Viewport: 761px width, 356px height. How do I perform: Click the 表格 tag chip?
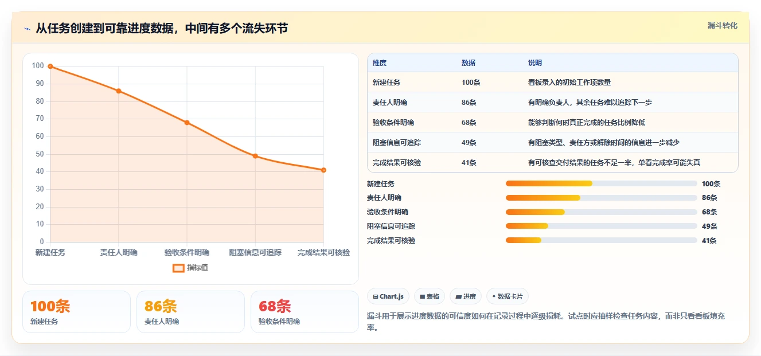(430, 296)
